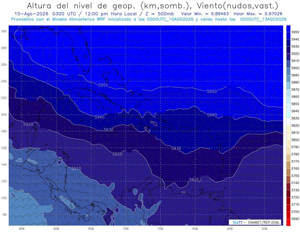Viewport: 300px width, 232px height.
Task: Click the 5860 value on the color scale
Action: [x=295, y=97]
